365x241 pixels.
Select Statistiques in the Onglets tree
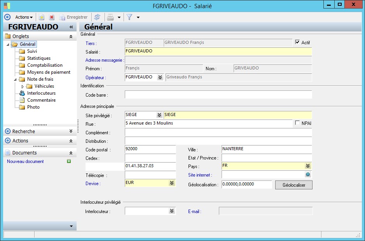[x=38, y=58]
